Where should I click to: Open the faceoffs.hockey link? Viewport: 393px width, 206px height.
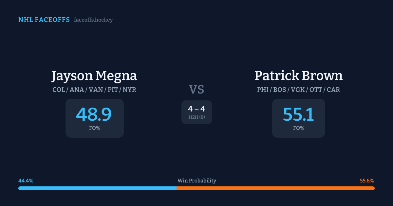click(x=93, y=20)
